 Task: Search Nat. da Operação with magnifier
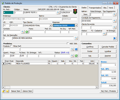[x=76, y=38]
